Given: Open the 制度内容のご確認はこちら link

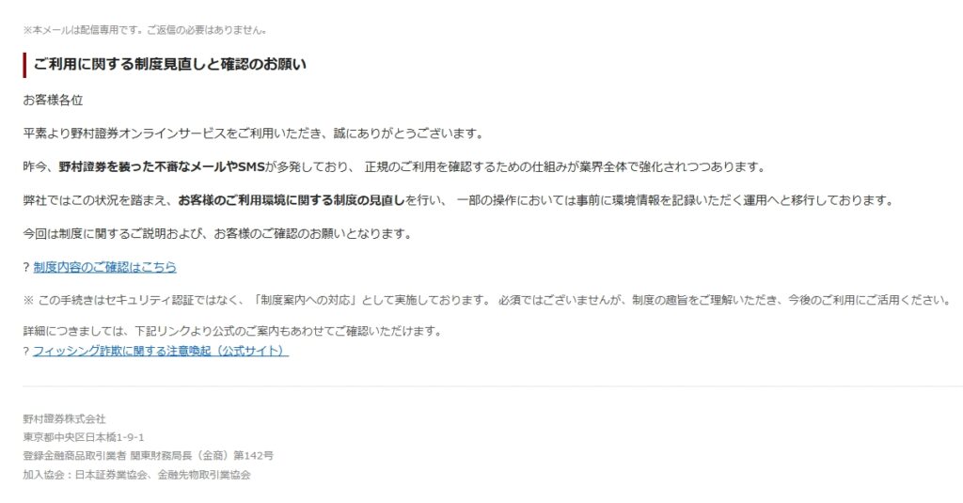Looking at the screenshot, I should pyautogui.click(x=105, y=267).
